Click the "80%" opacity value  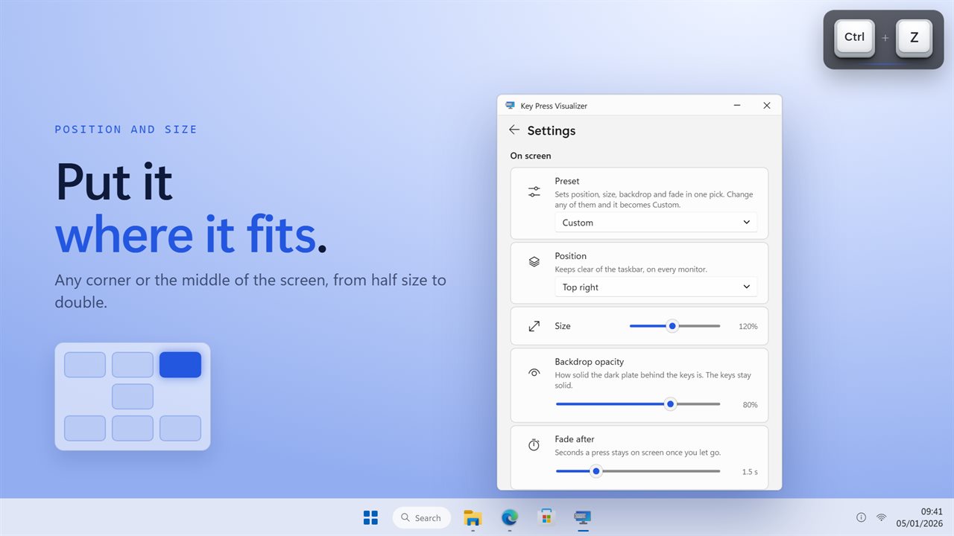tap(750, 405)
